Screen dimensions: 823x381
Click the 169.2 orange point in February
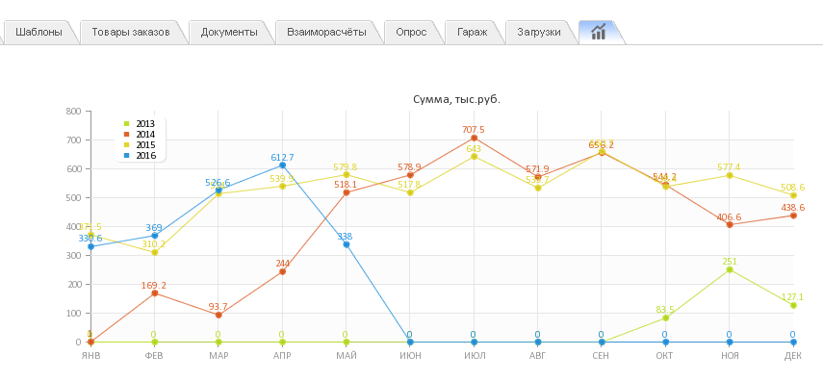click(x=155, y=293)
